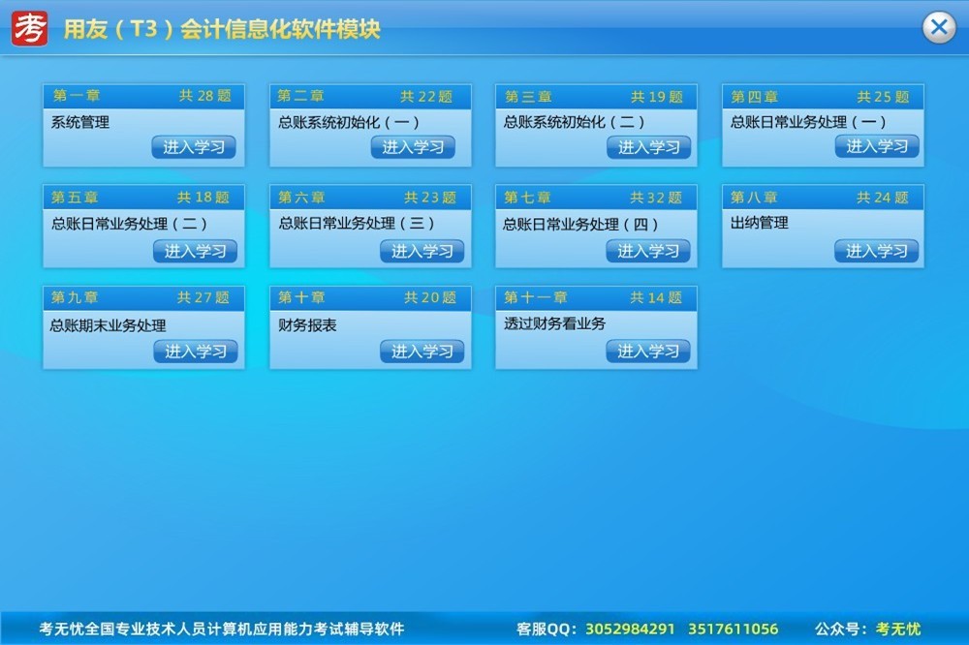Enter study for 总账期末业务处理 chapter
This screenshot has height=645, width=969.
[196, 351]
